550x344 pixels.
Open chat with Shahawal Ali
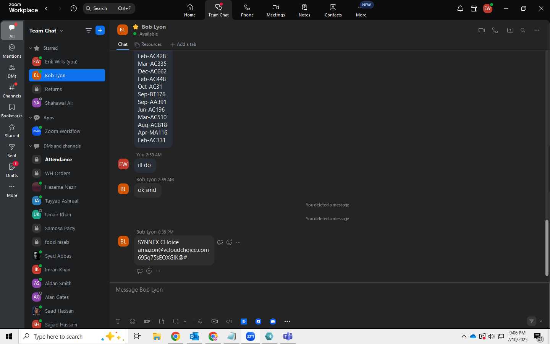tap(67, 103)
